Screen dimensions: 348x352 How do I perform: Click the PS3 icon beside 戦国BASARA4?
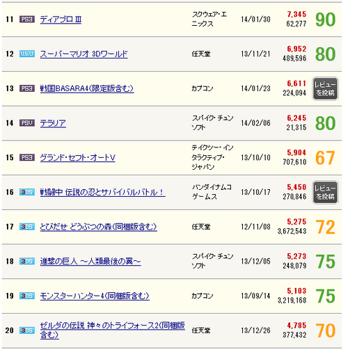tap(27, 88)
